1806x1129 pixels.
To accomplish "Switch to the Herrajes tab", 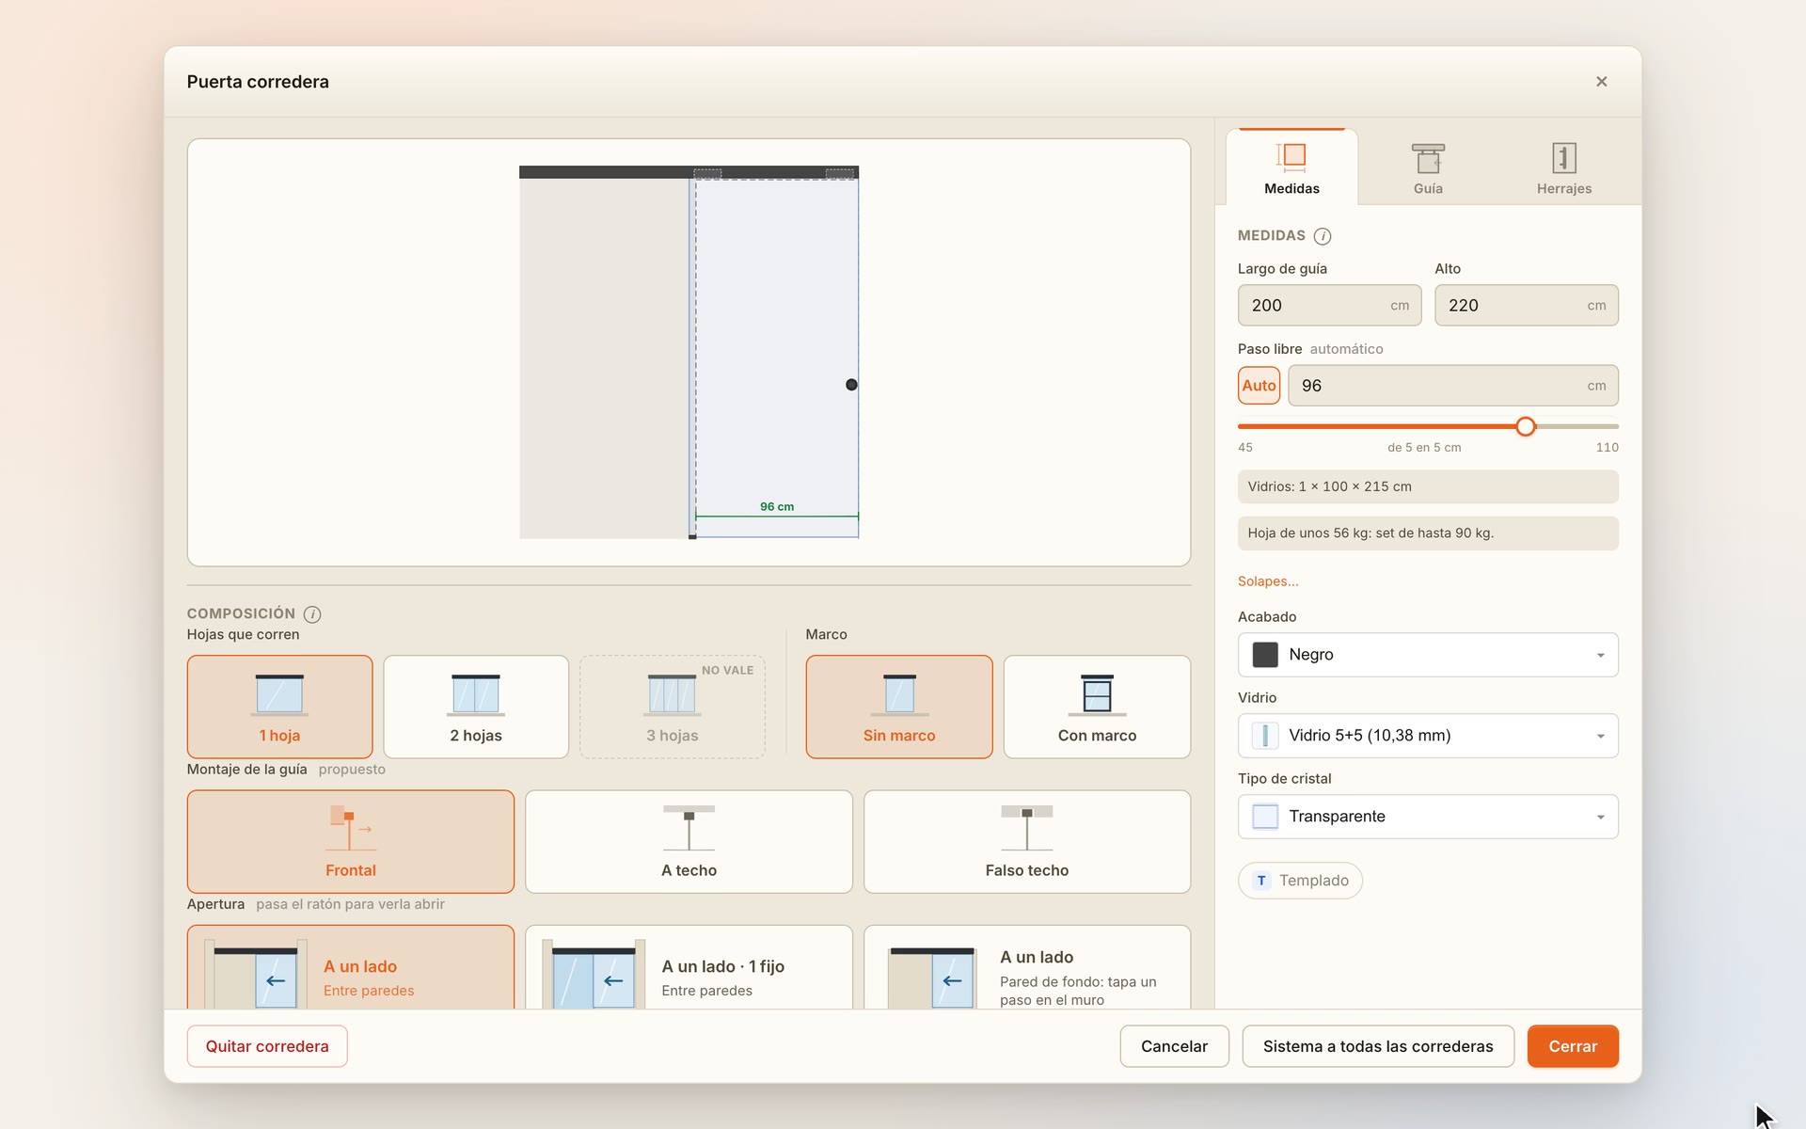I will (x=1563, y=167).
